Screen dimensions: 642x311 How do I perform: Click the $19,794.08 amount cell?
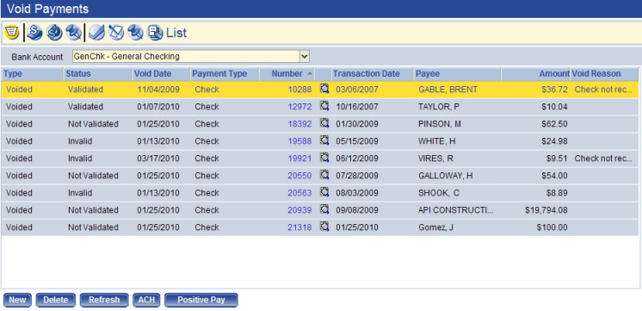546,210
